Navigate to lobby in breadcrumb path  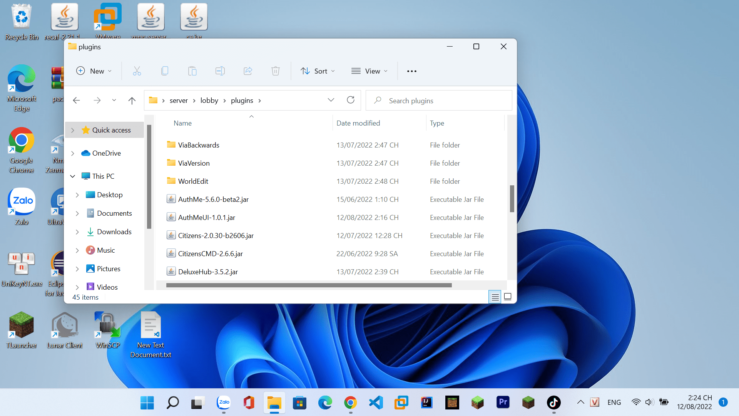209,101
